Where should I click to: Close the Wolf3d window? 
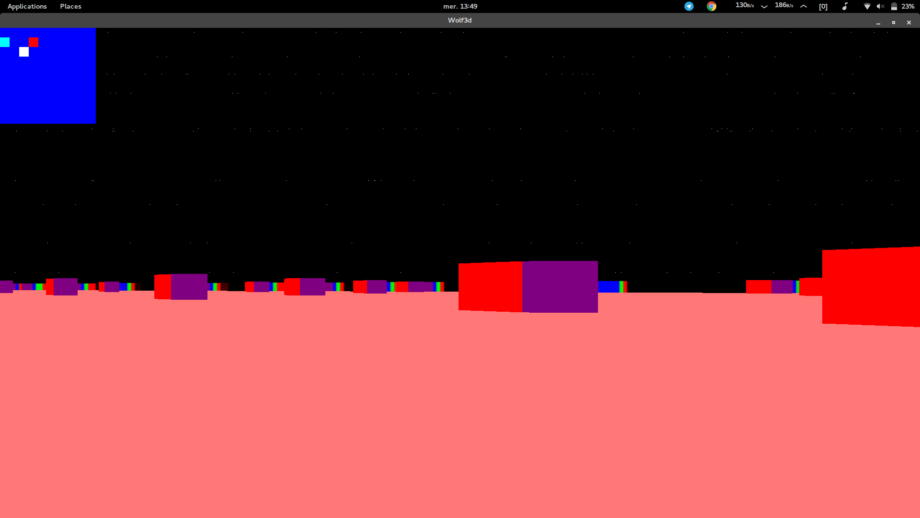pyautogui.click(x=909, y=23)
